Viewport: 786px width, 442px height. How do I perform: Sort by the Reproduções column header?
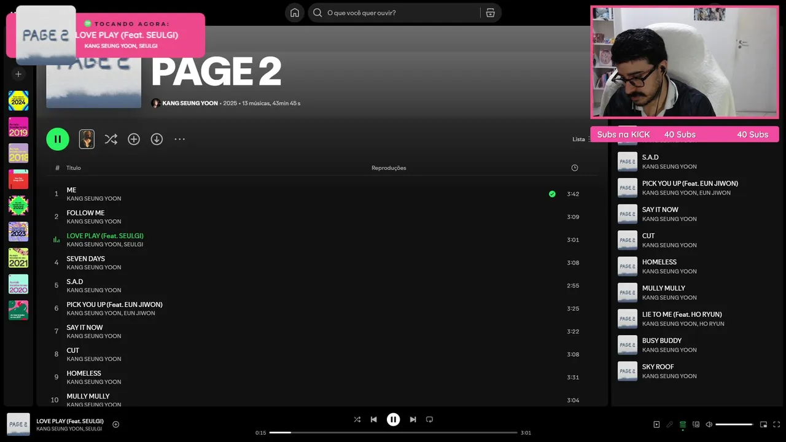coord(389,168)
